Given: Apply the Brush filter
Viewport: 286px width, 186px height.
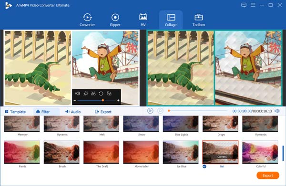Looking at the screenshot, I should tap(61, 152).
